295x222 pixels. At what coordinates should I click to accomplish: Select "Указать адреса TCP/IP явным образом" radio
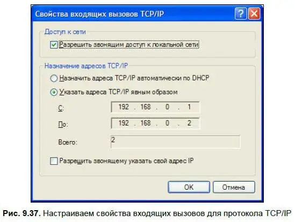tap(54, 92)
